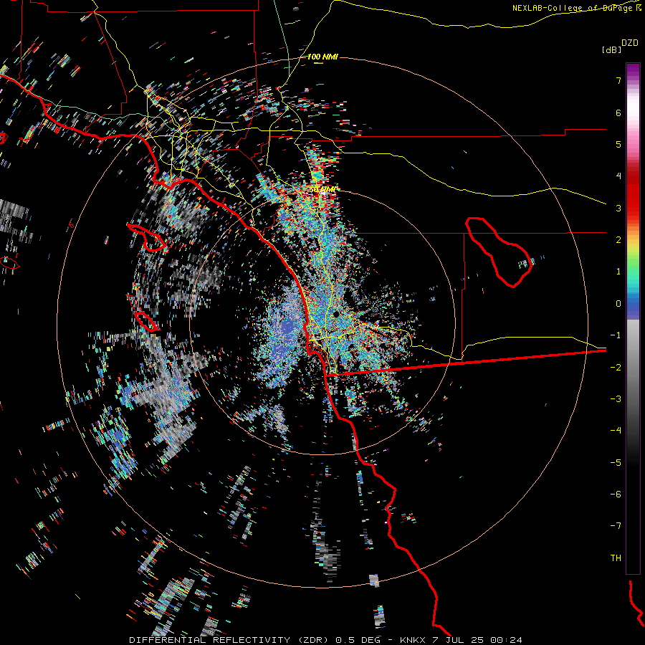Click the DZD legend title
The image size is (645, 645).
click(630, 43)
